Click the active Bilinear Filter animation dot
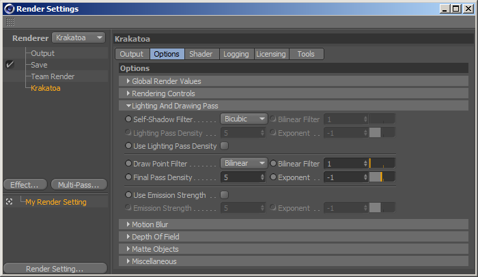The height and width of the screenshot is (277, 478). point(273,164)
